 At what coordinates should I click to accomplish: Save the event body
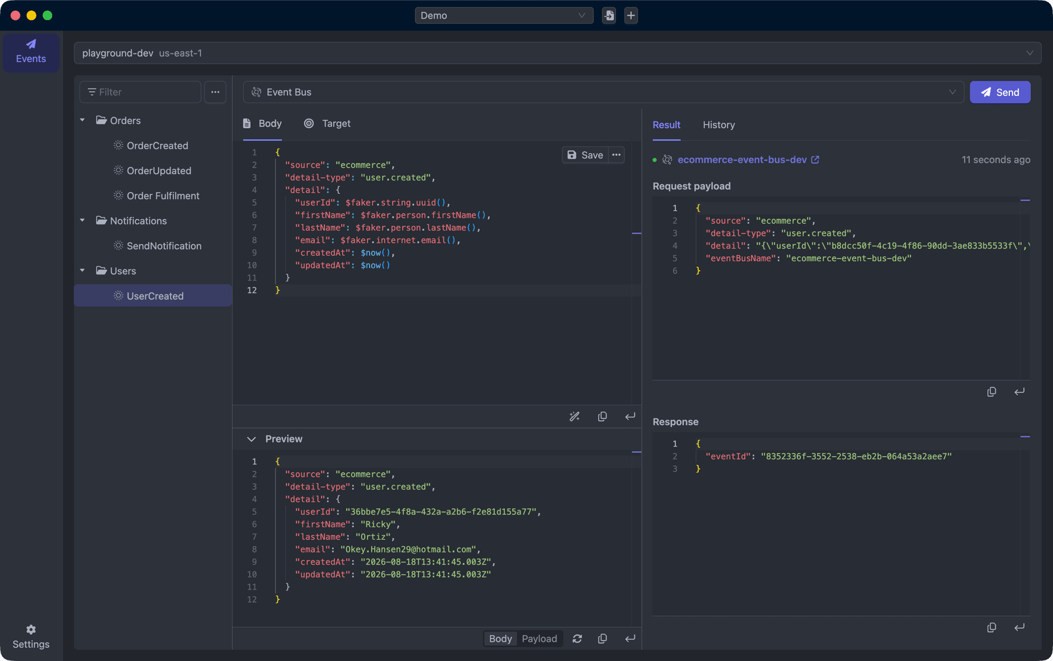(585, 155)
